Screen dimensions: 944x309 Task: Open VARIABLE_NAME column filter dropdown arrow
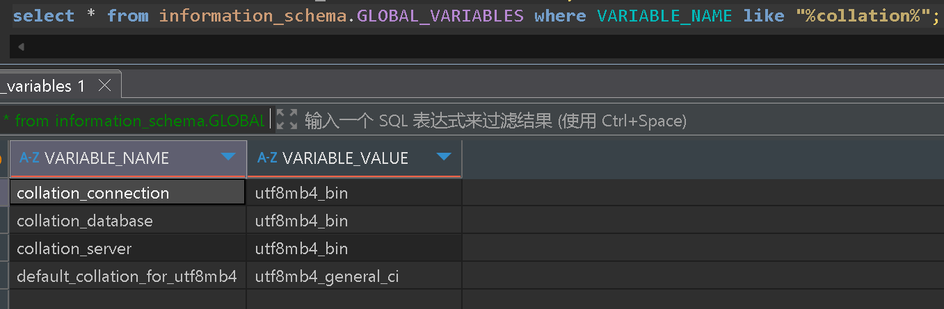tap(228, 157)
